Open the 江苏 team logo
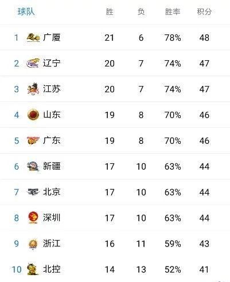The image size is (230, 282). pyautogui.click(x=33, y=89)
